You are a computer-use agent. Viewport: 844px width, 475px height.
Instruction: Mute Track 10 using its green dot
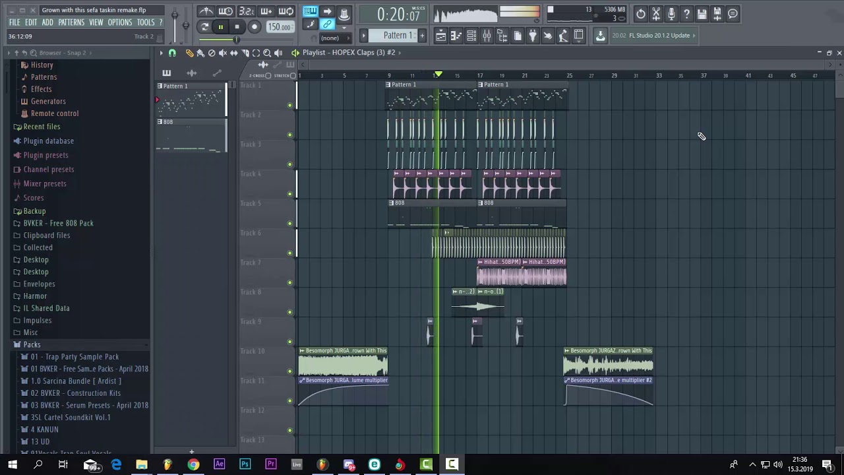coord(289,371)
